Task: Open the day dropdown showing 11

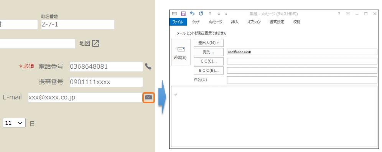Action: coord(14,123)
